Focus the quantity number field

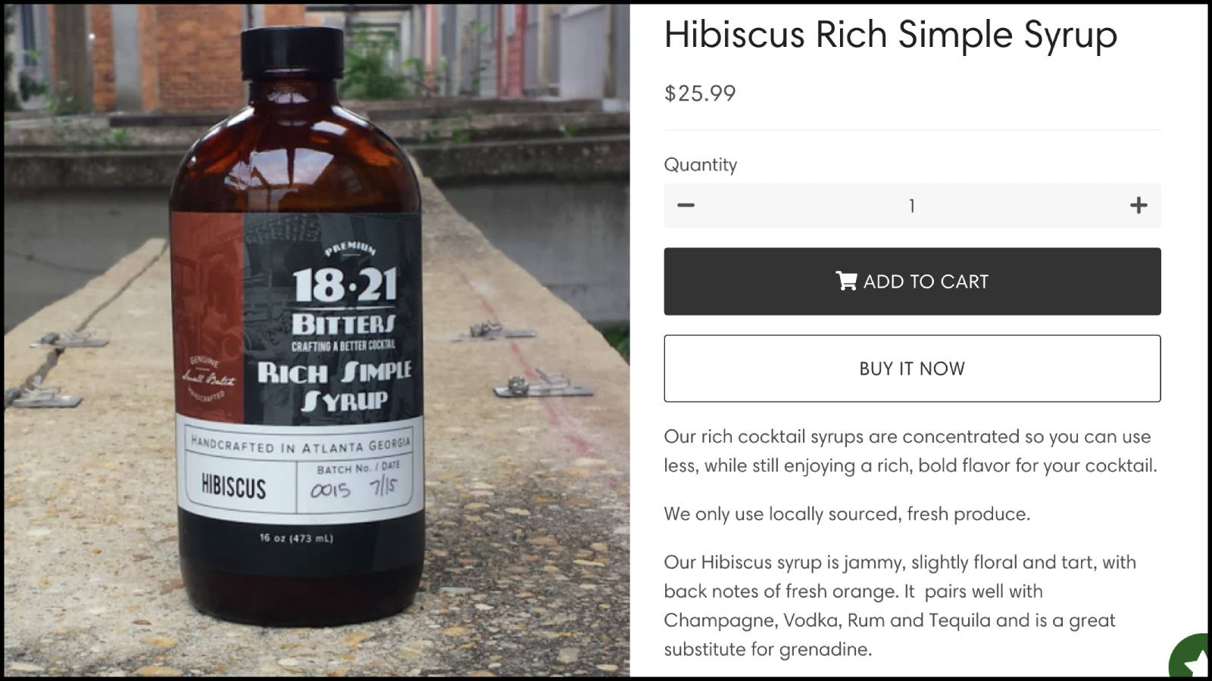coord(912,205)
